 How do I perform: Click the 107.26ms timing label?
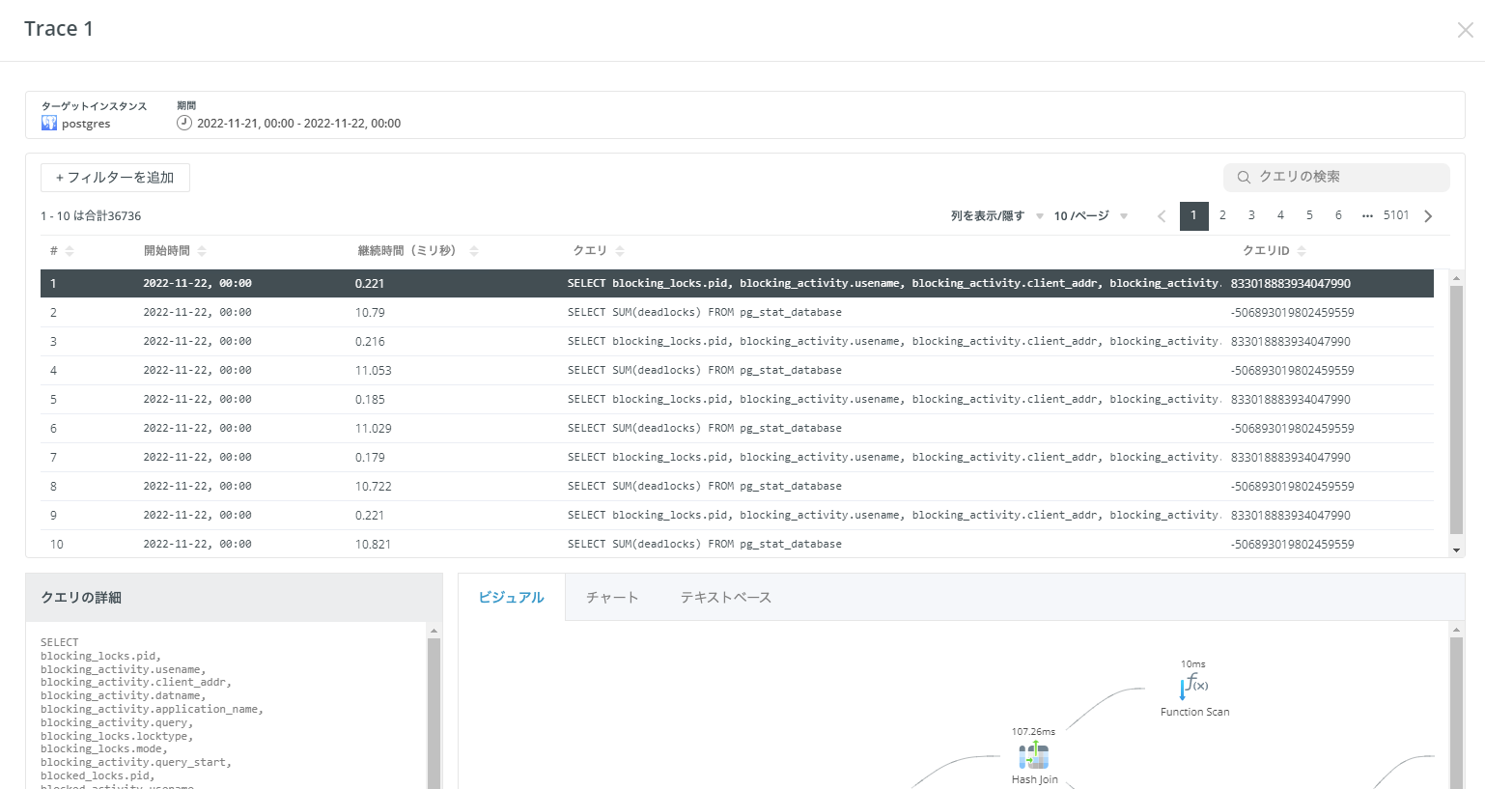[1033, 732]
